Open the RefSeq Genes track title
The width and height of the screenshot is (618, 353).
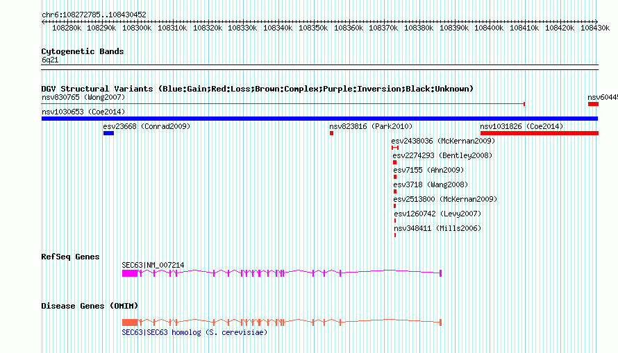coord(70,257)
